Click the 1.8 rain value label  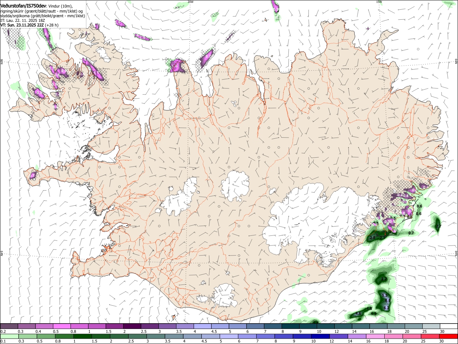click(x=369, y=309)
